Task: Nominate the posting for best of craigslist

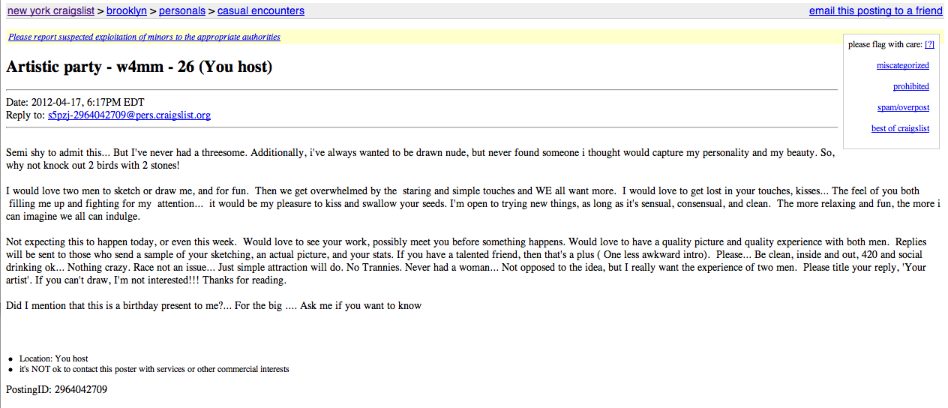Action: (900, 128)
